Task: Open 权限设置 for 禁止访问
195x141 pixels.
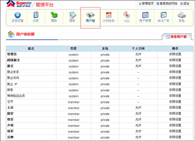Action: click(175, 78)
